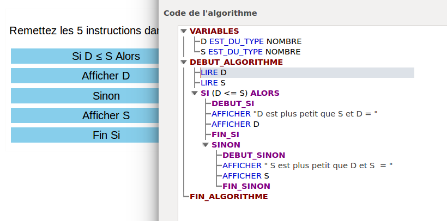Viewport: 447px width, 221px height.
Task: Select the highlighted 'LIRE D' line
Action: pos(214,72)
